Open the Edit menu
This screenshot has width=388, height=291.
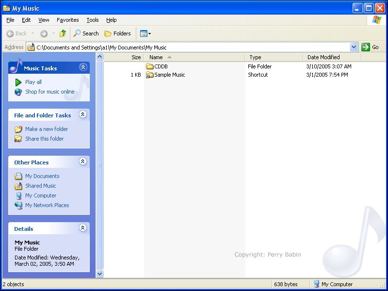click(26, 20)
